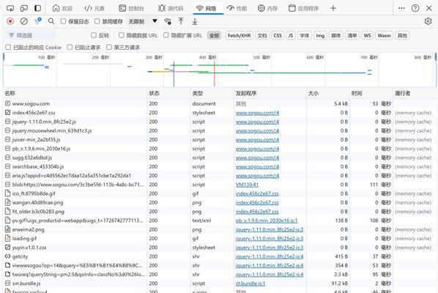Open the 应用程序 application tab
This screenshot has height=293, width=438.
[304, 8]
